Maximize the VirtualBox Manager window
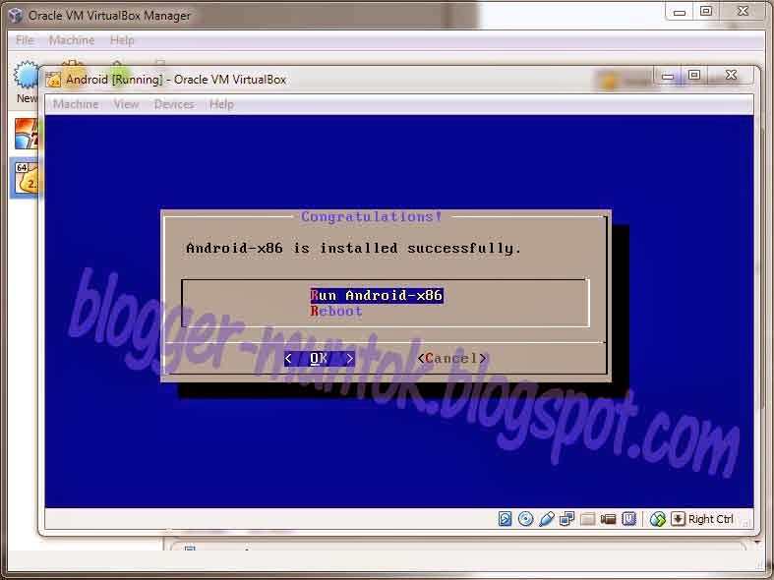Image resolution: width=774 pixels, height=580 pixels. click(706, 12)
